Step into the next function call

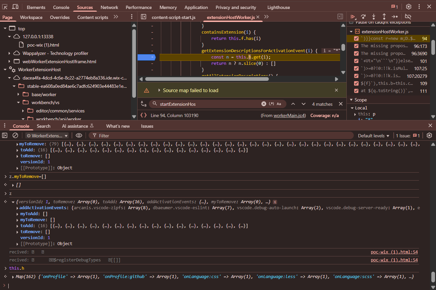pyautogui.click(x=374, y=17)
